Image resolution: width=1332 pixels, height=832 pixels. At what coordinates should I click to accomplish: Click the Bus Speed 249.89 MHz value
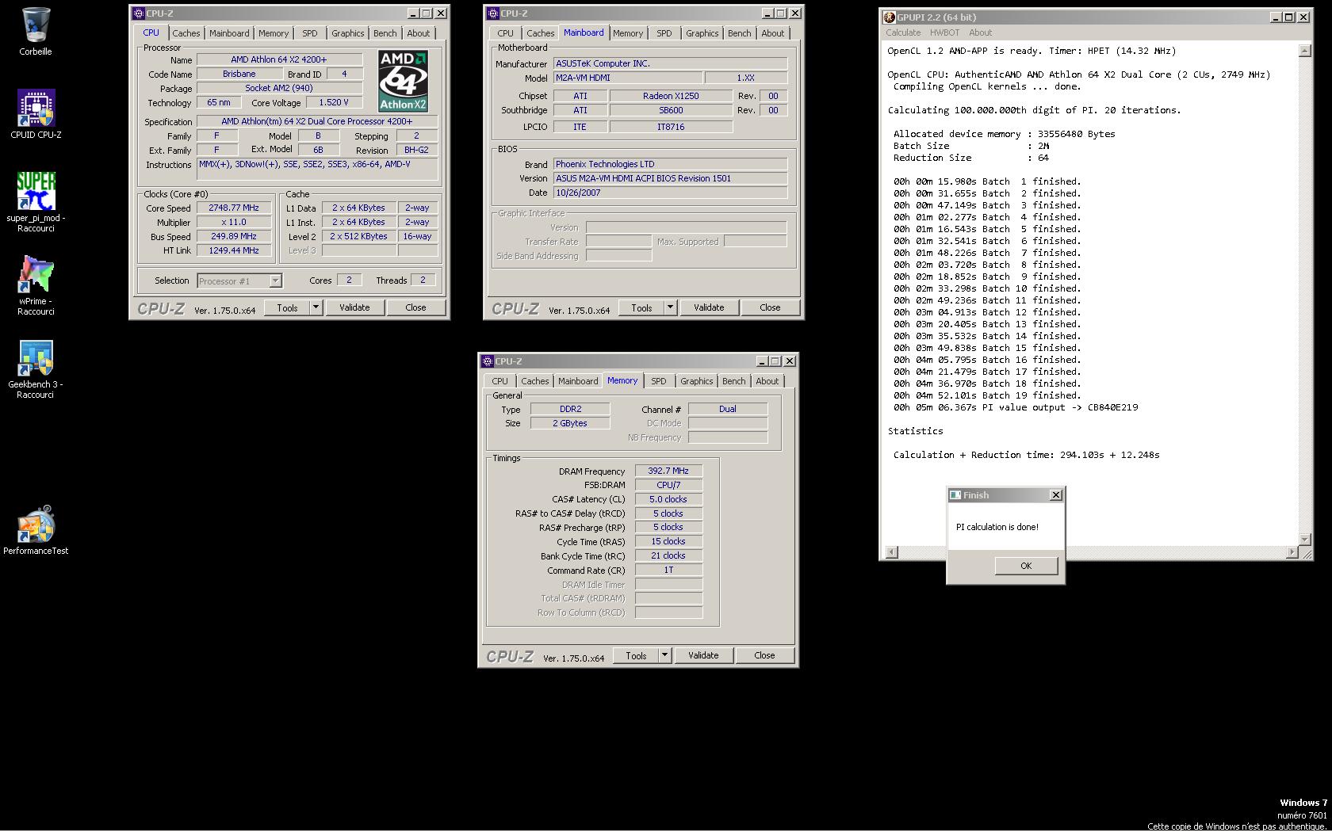click(x=234, y=236)
